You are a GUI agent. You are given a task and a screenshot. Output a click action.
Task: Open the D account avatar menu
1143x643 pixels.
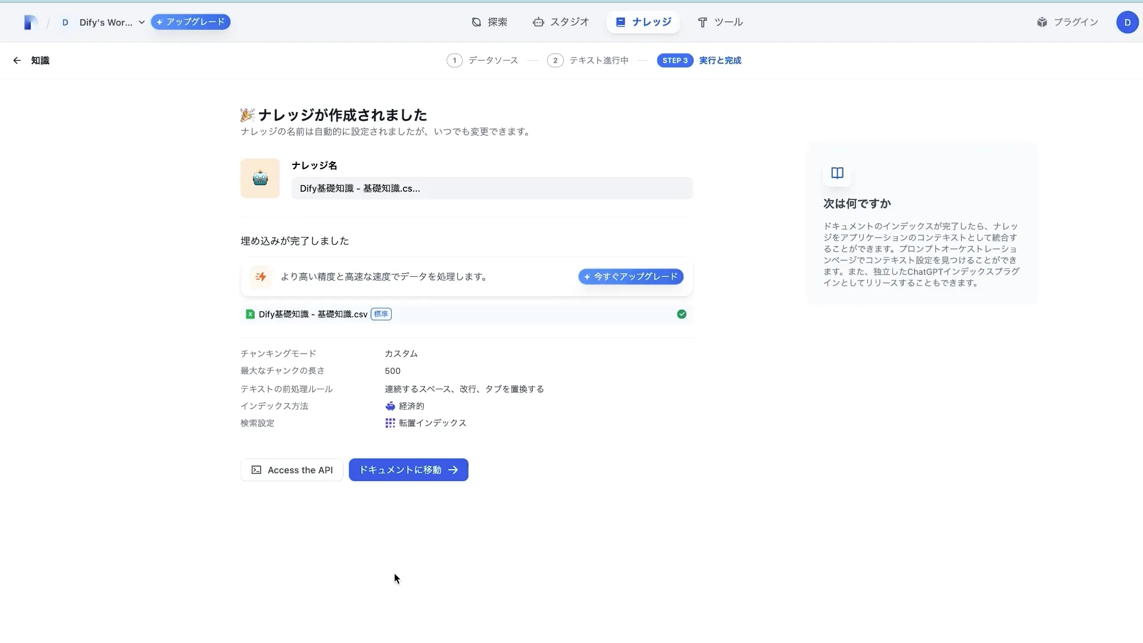coord(1127,22)
